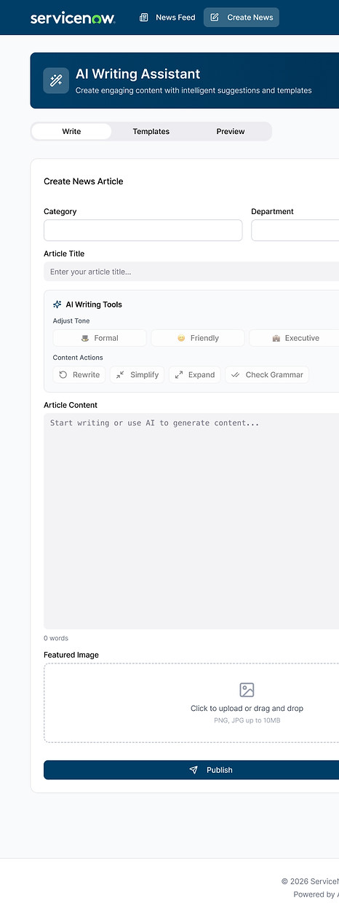Image resolution: width=339 pixels, height=917 pixels.
Task: Set tone to Friendly
Action: [198, 338]
